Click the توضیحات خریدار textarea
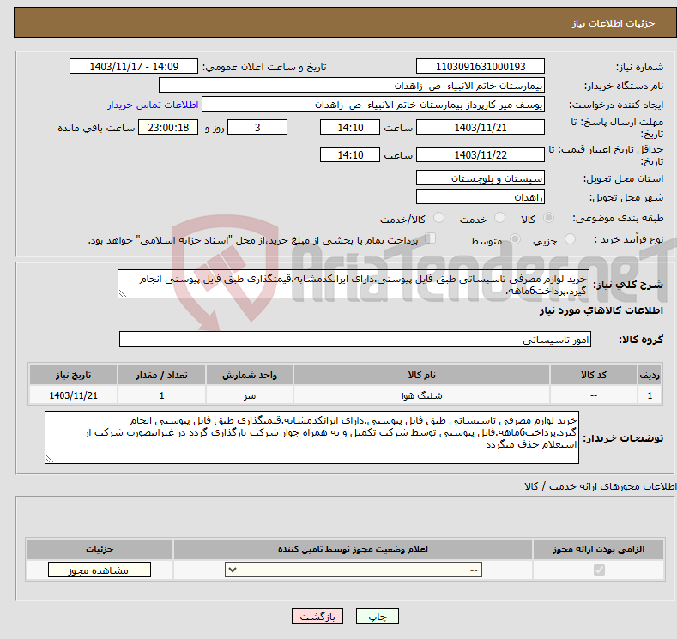The height and width of the screenshot is (639, 677). coord(311,437)
